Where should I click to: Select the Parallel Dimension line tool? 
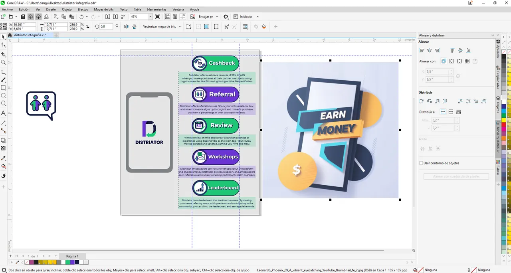(4, 123)
